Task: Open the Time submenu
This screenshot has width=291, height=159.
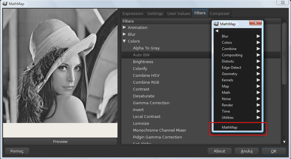Action: click(x=237, y=111)
